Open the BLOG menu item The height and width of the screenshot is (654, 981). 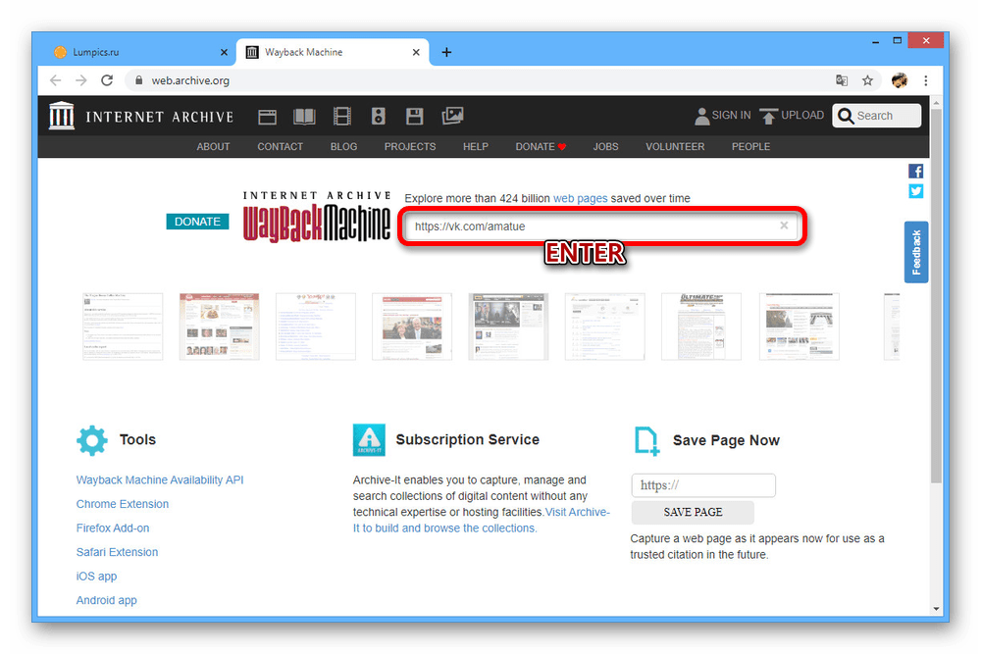pyautogui.click(x=343, y=147)
